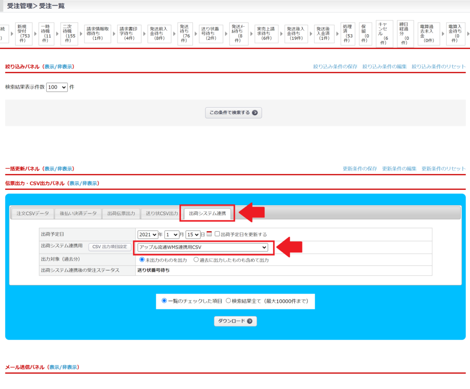Open the day 15 dropdown
The height and width of the screenshot is (389, 470).
point(193,235)
